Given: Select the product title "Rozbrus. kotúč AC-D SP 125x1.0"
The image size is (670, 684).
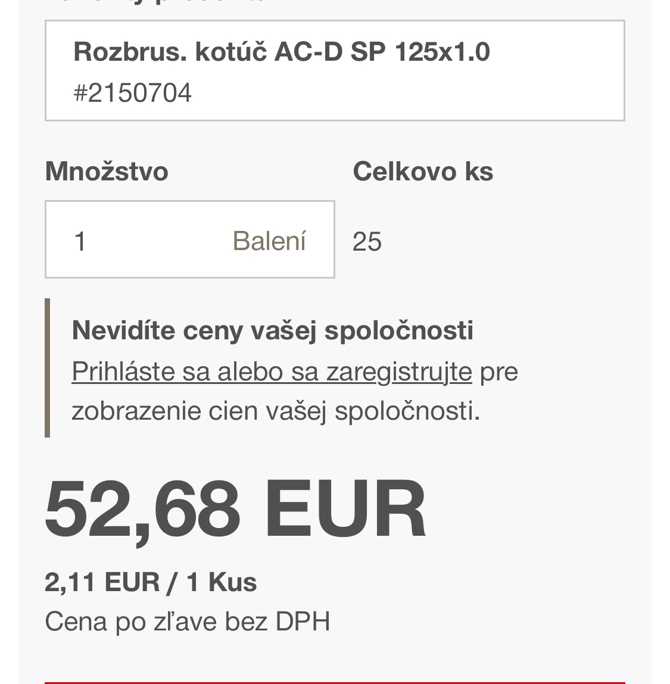Looking at the screenshot, I should [x=281, y=52].
